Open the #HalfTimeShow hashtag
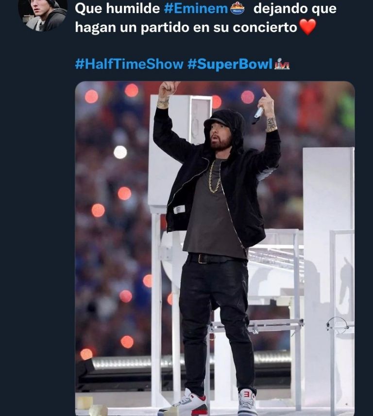The width and height of the screenshot is (373, 416). click(129, 64)
